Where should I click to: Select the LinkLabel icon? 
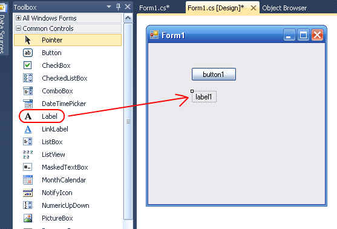[28, 129]
